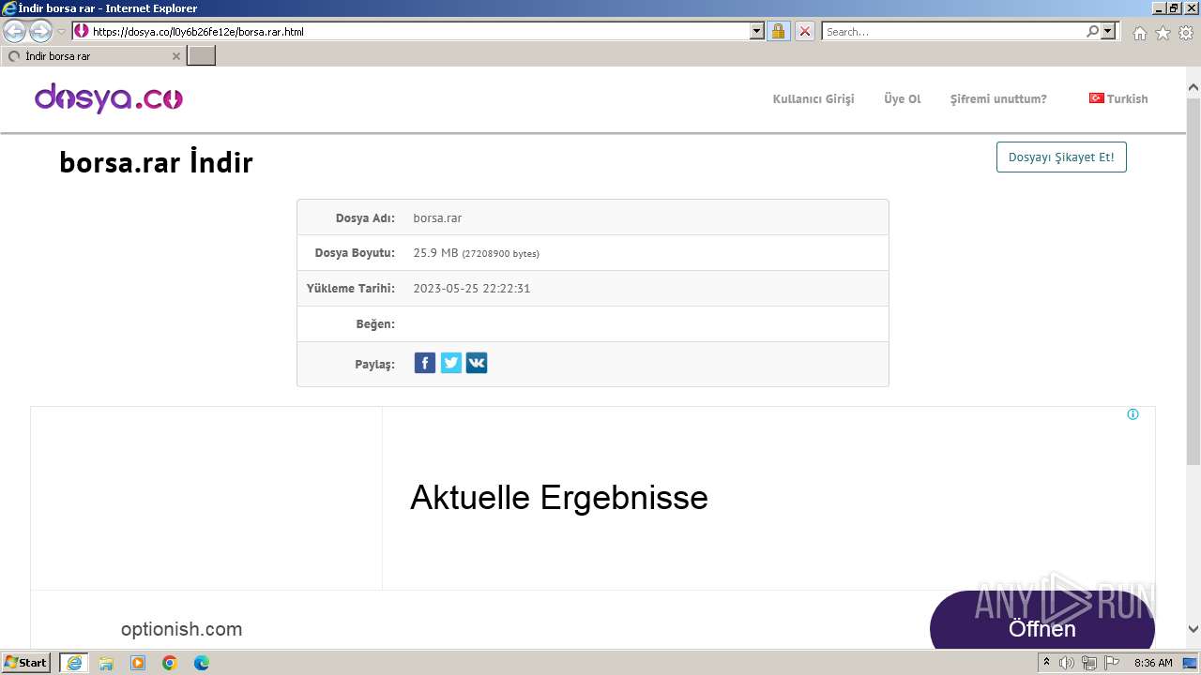This screenshot has height=675, width=1201.
Task: Click the browser Back arrow button
Action: click(x=15, y=31)
